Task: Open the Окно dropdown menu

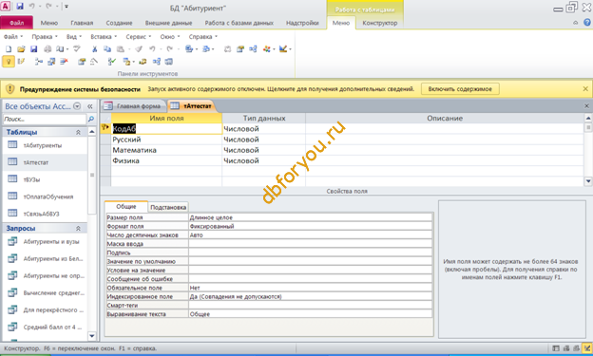Action: tap(170, 37)
